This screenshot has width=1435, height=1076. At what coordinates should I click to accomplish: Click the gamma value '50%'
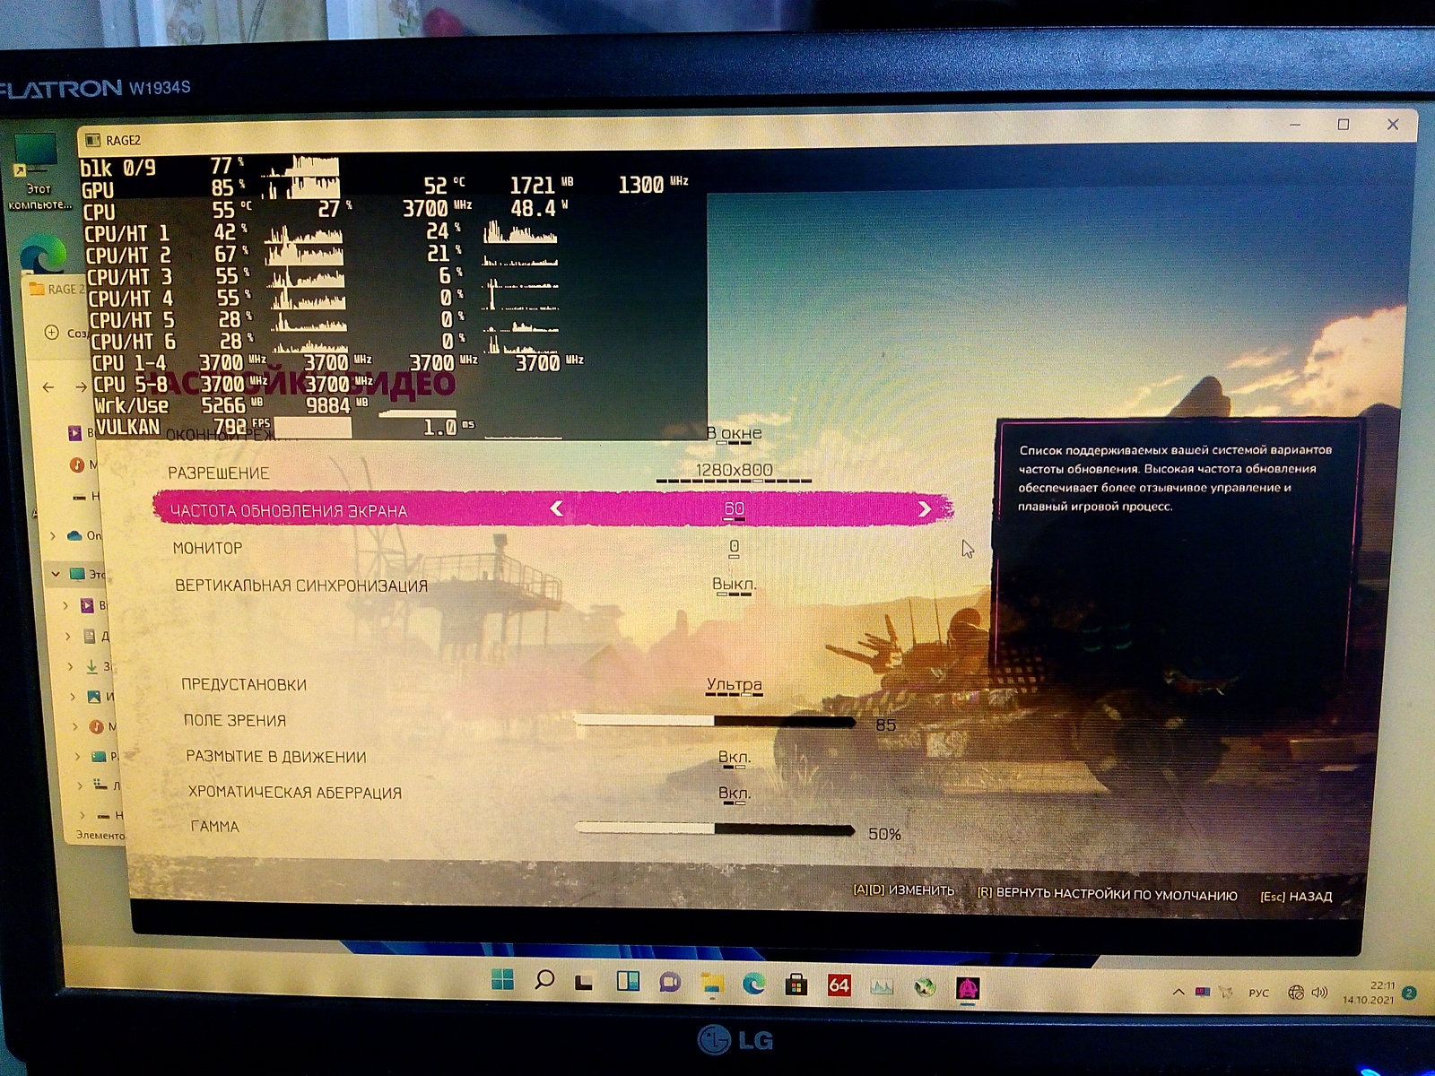[x=884, y=834]
